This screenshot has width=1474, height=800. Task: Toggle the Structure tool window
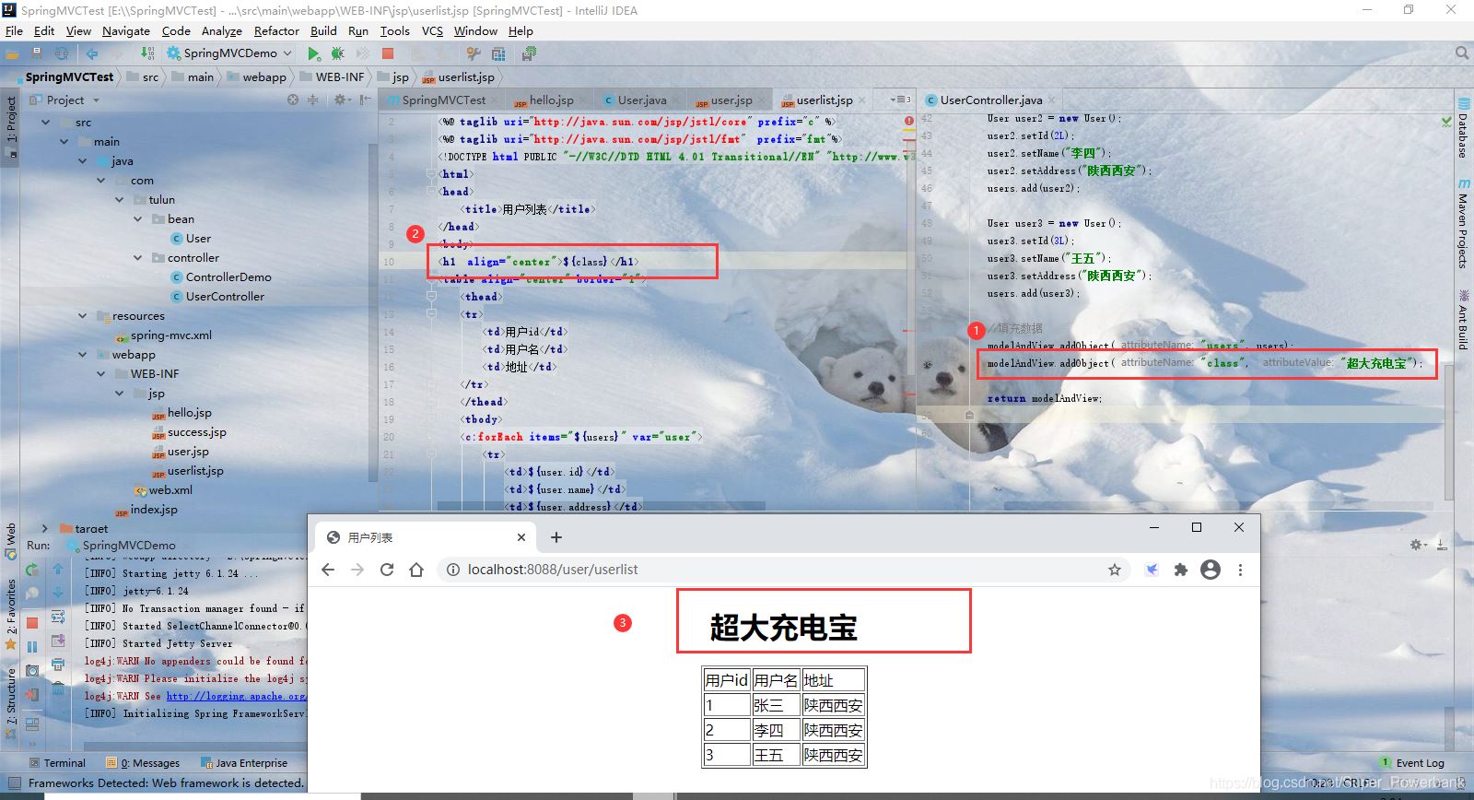coord(11,703)
